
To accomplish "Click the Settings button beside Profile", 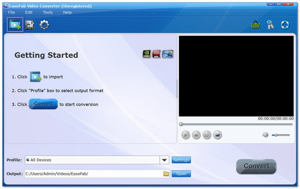I will click(181, 160).
